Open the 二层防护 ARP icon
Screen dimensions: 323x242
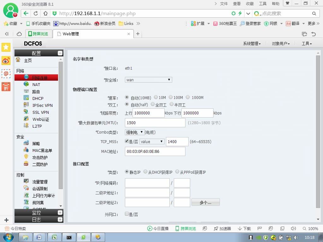click(26, 164)
